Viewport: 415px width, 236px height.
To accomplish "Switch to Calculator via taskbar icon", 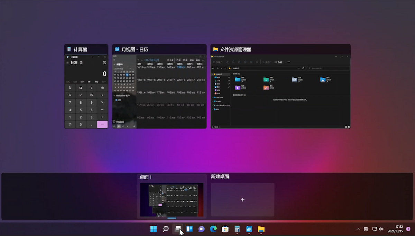I will pos(237,229).
